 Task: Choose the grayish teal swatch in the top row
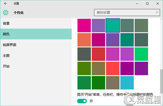[x=127, y=26]
